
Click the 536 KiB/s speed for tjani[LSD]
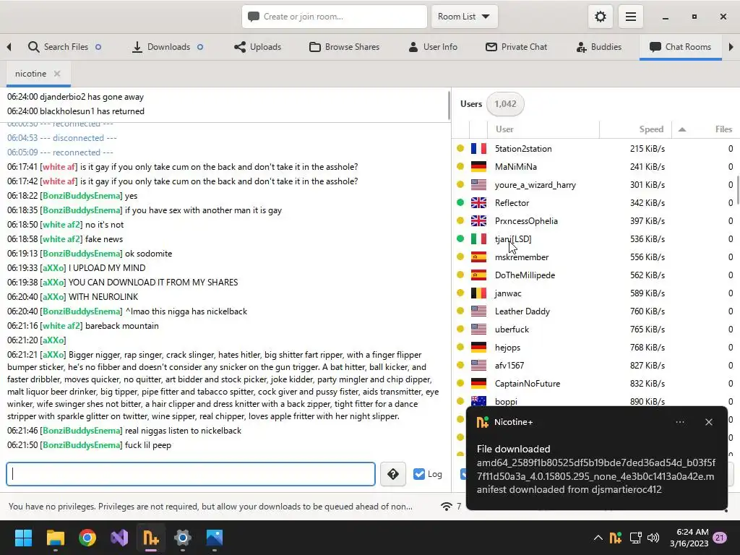tap(647, 238)
